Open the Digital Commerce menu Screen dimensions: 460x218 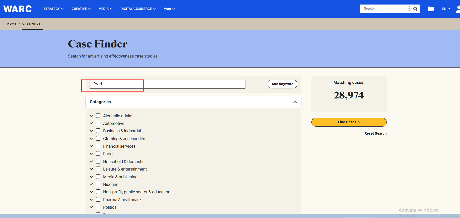pyautogui.click(x=138, y=9)
